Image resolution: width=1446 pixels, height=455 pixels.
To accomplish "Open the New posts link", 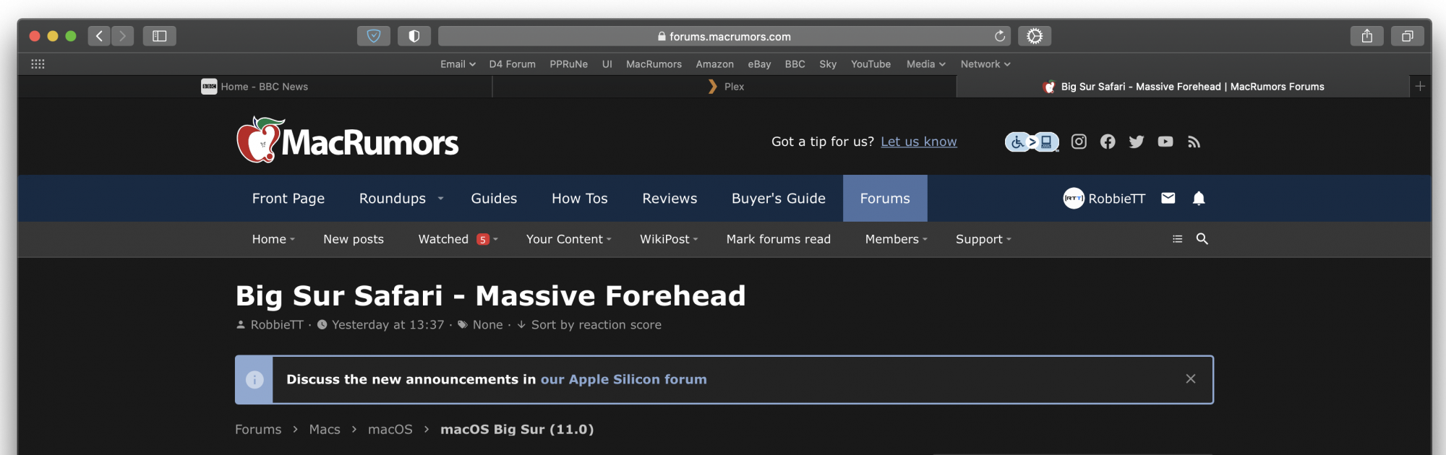I will click(354, 239).
